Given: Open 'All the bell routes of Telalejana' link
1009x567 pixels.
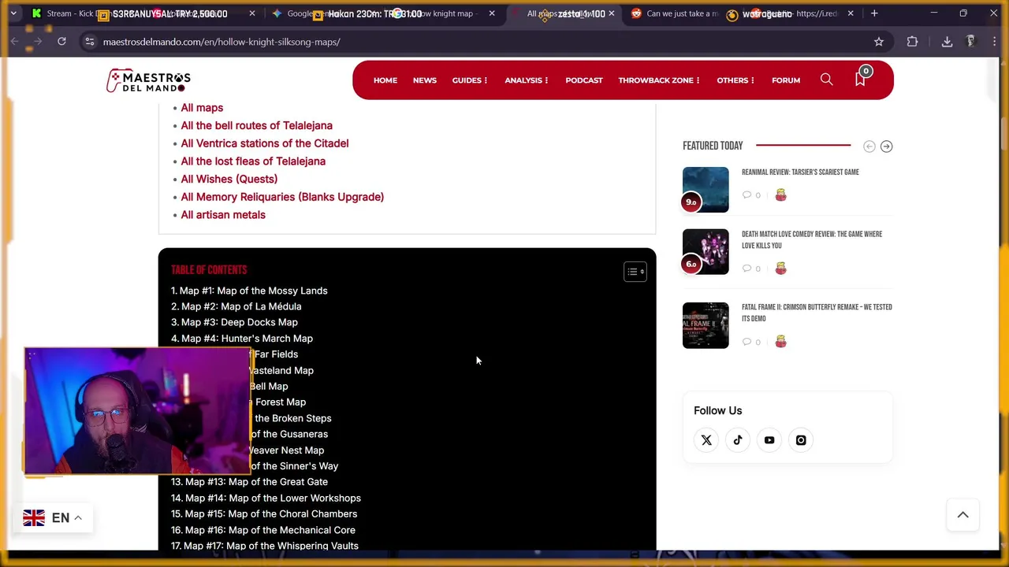Looking at the screenshot, I should point(256,125).
